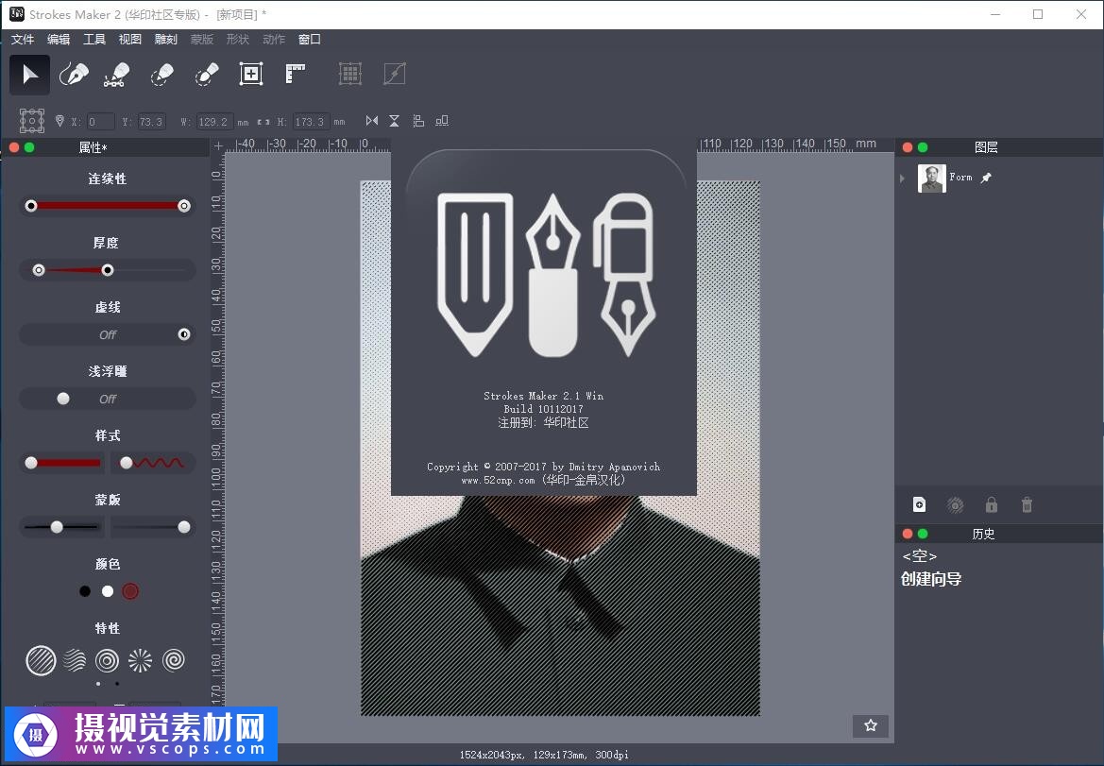The width and height of the screenshot is (1104, 766).
Task: Click the flip horizontal icon
Action: click(x=372, y=121)
